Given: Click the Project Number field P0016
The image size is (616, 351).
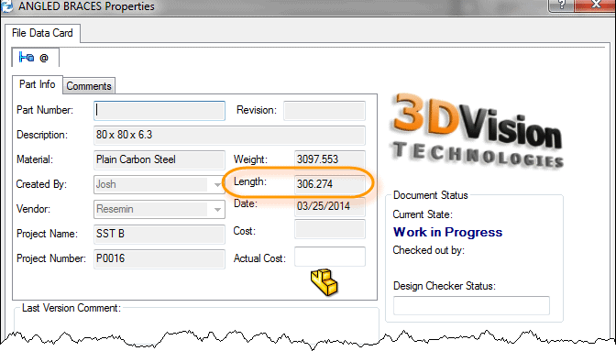Looking at the screenshot, I should [x=159, y=258].
